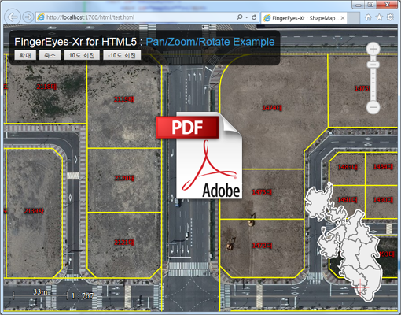This screenshot has height=315, width=401.
Task: Close the FingerEyes-Xr browser tab
Action: 343,18
